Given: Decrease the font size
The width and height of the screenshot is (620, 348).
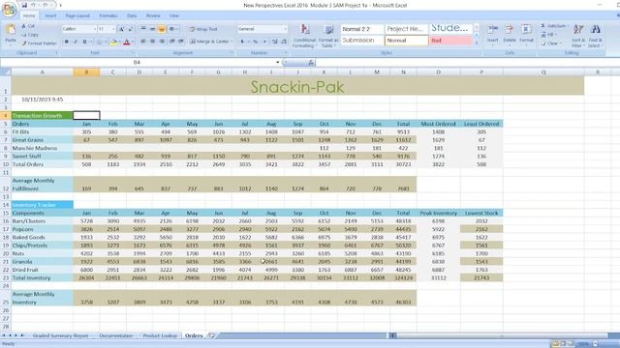Looking at the screenshot, I should coord(130,29).
